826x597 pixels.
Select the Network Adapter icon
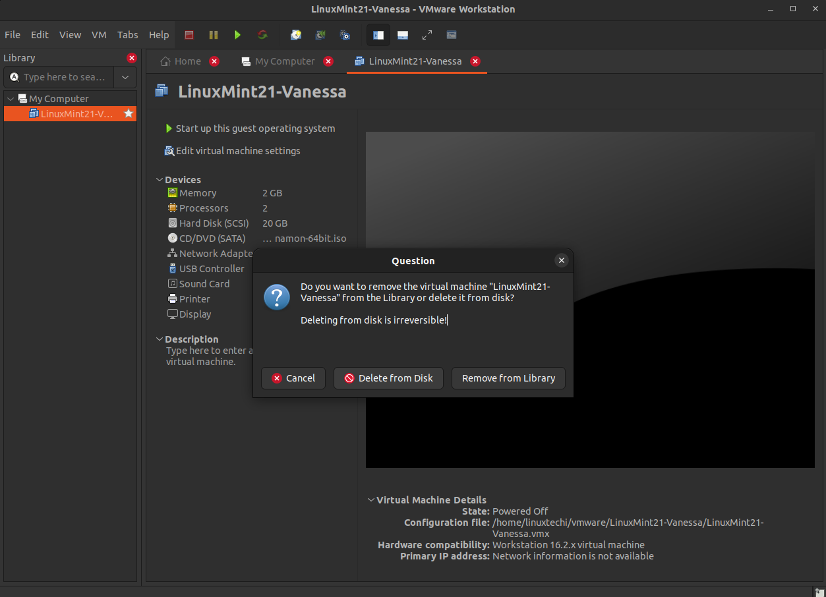173,254
